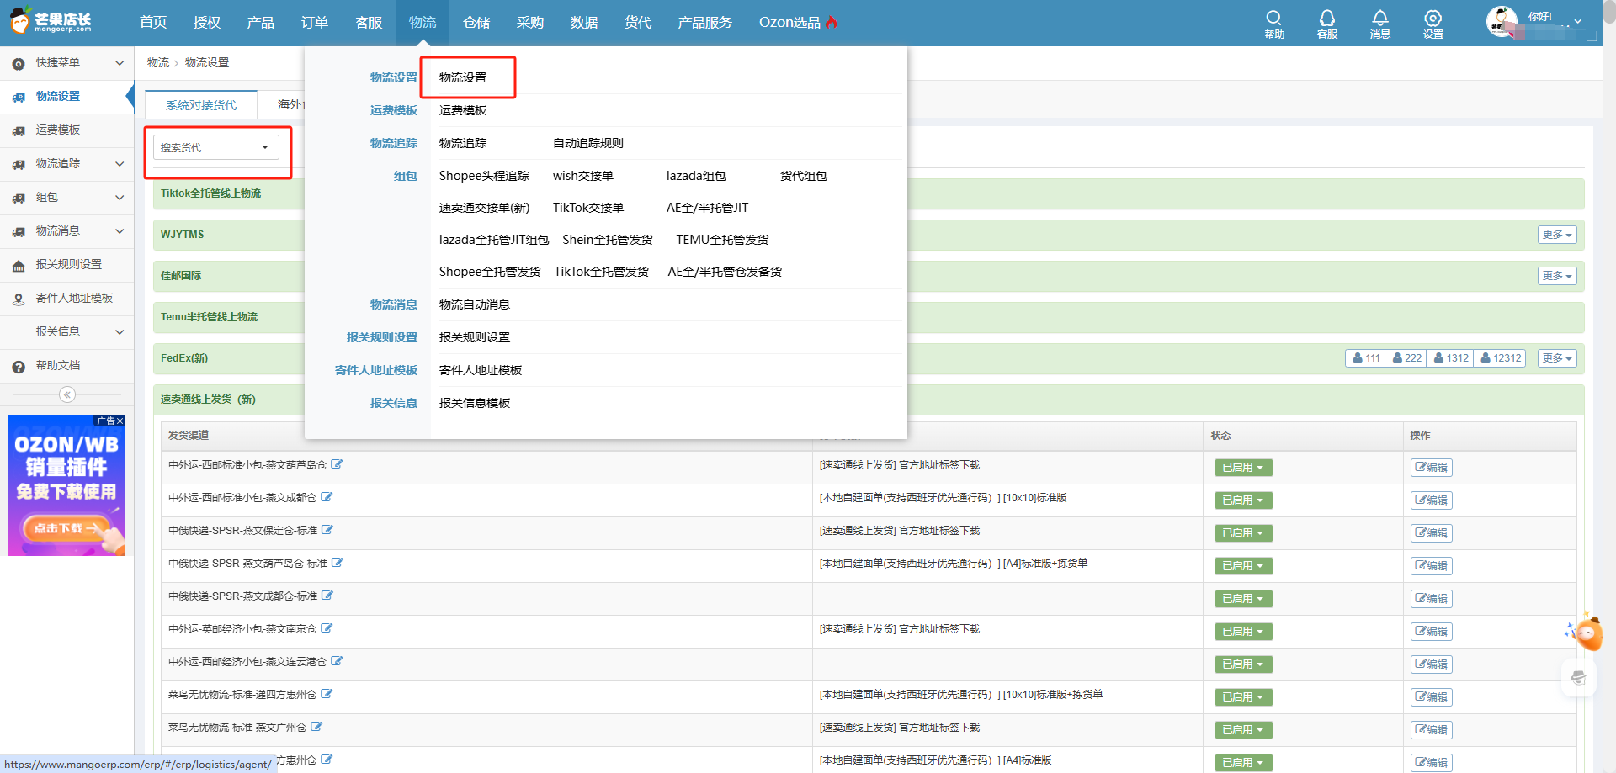Click 编辑 for 中俄快递-SPSR-燕文葫芦岛仓-标准

[x=1432, y=566]
